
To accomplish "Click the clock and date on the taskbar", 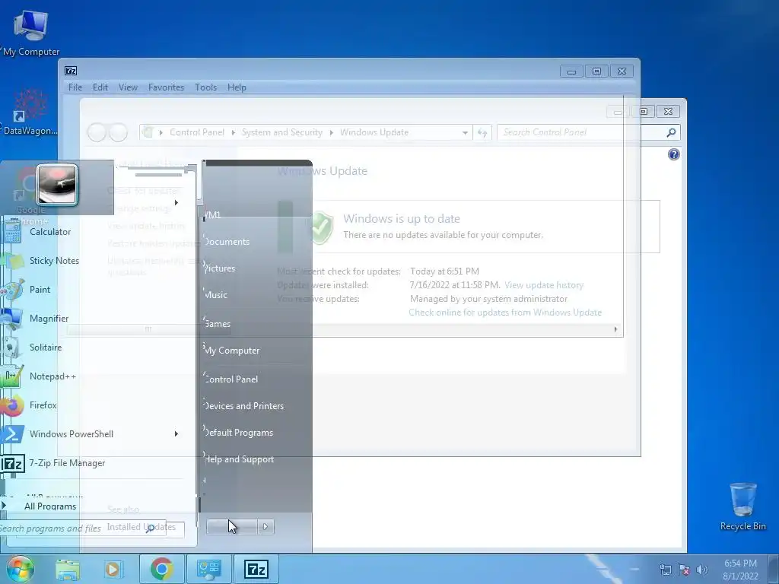I will (740, 570).
